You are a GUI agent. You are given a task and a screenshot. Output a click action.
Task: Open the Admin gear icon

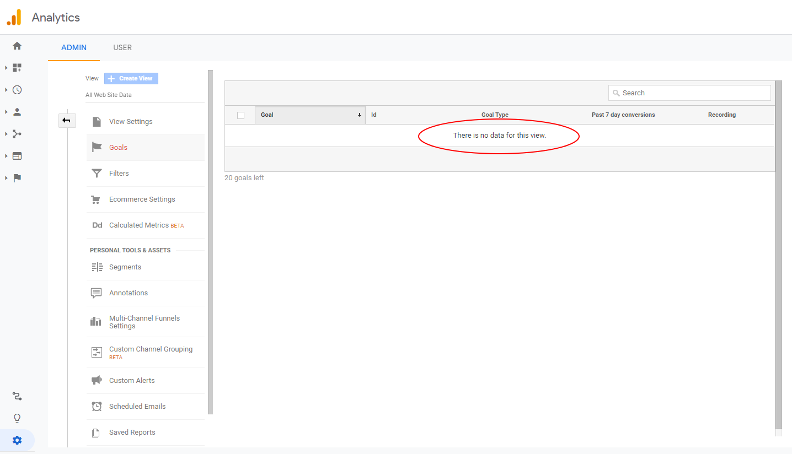[x=17, y=440]
